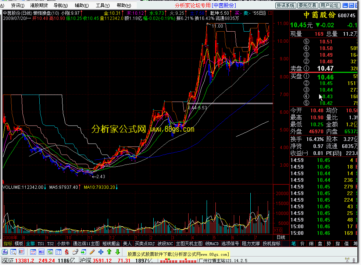
Task: Switch to TS1 indicator tab
Action: pyautogui.click(x=41, y=244)
